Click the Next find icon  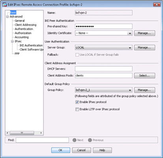point(75,140)
